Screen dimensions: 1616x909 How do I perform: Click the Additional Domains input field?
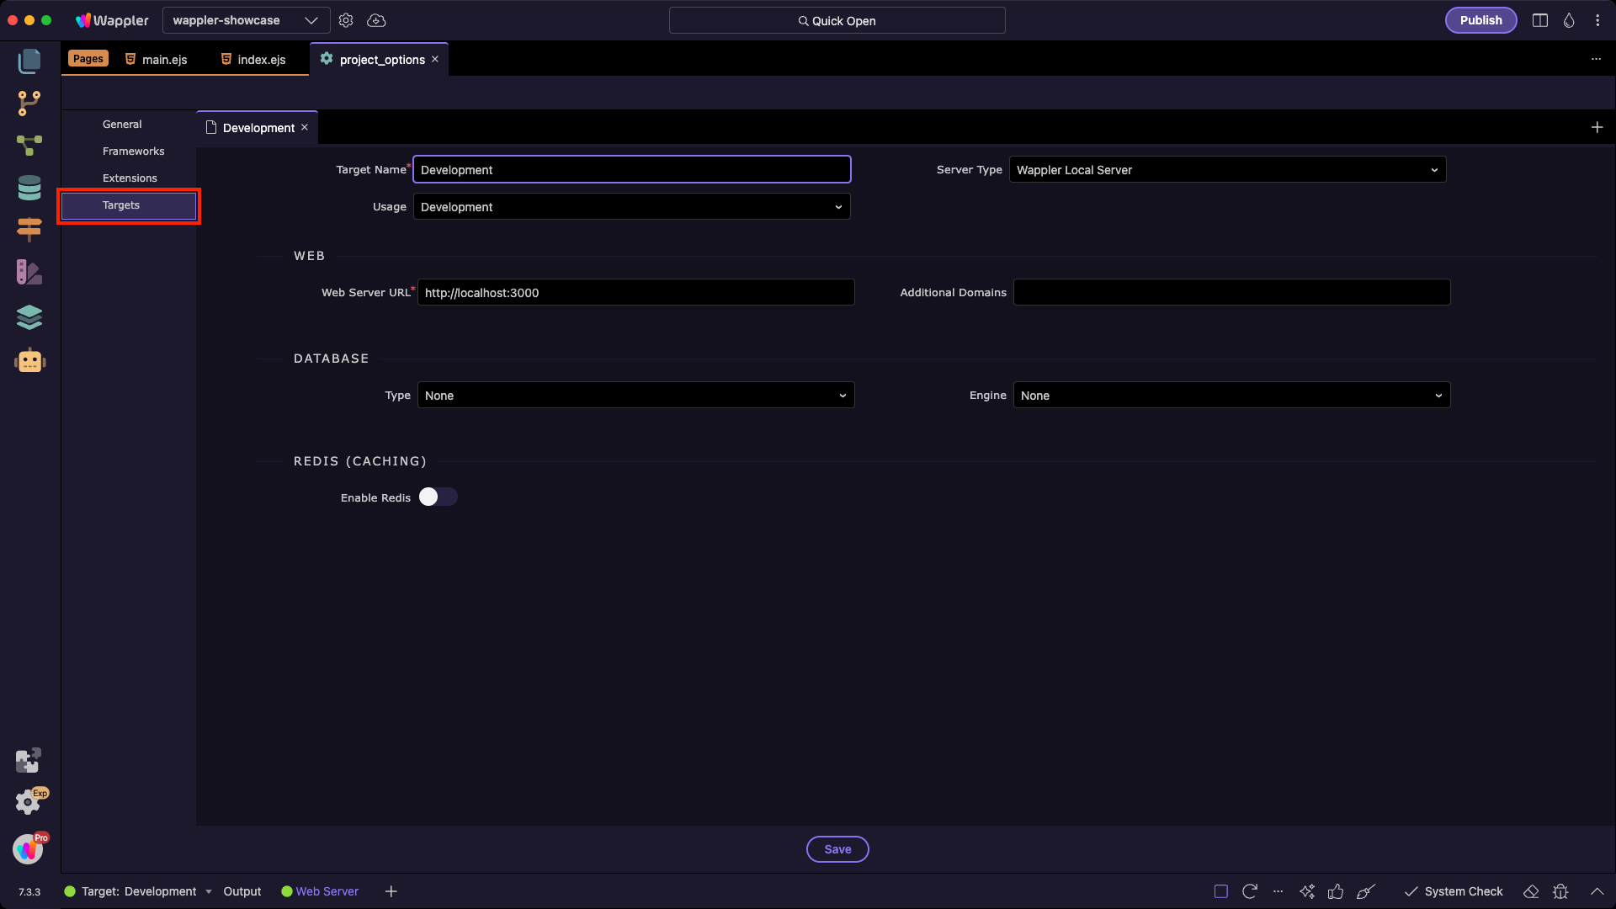coord(1231,293)
